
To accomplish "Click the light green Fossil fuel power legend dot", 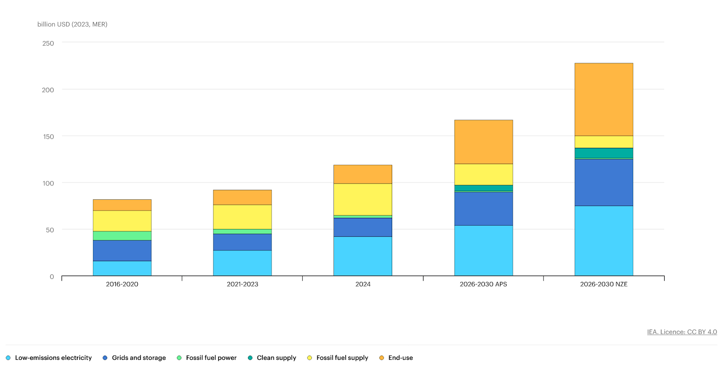I will (179, 358).
